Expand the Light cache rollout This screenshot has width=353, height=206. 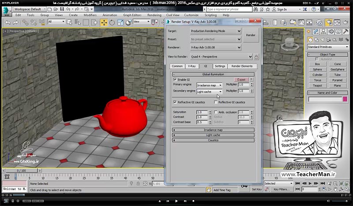click(x=213, y=135)
